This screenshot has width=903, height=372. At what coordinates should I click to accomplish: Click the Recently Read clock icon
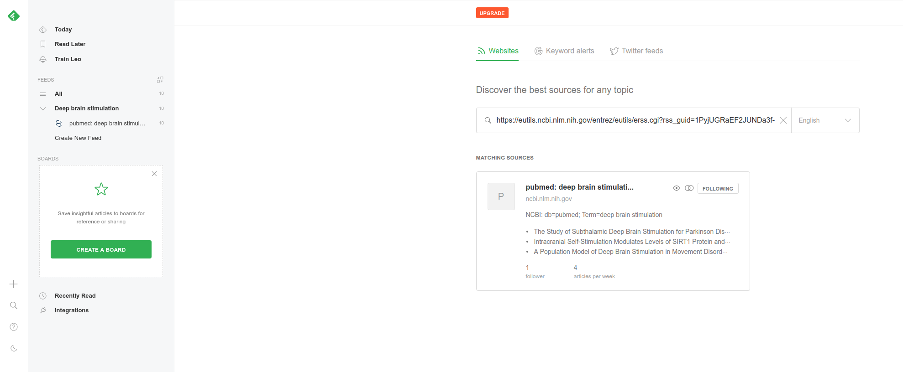click(x=43, y=296)
